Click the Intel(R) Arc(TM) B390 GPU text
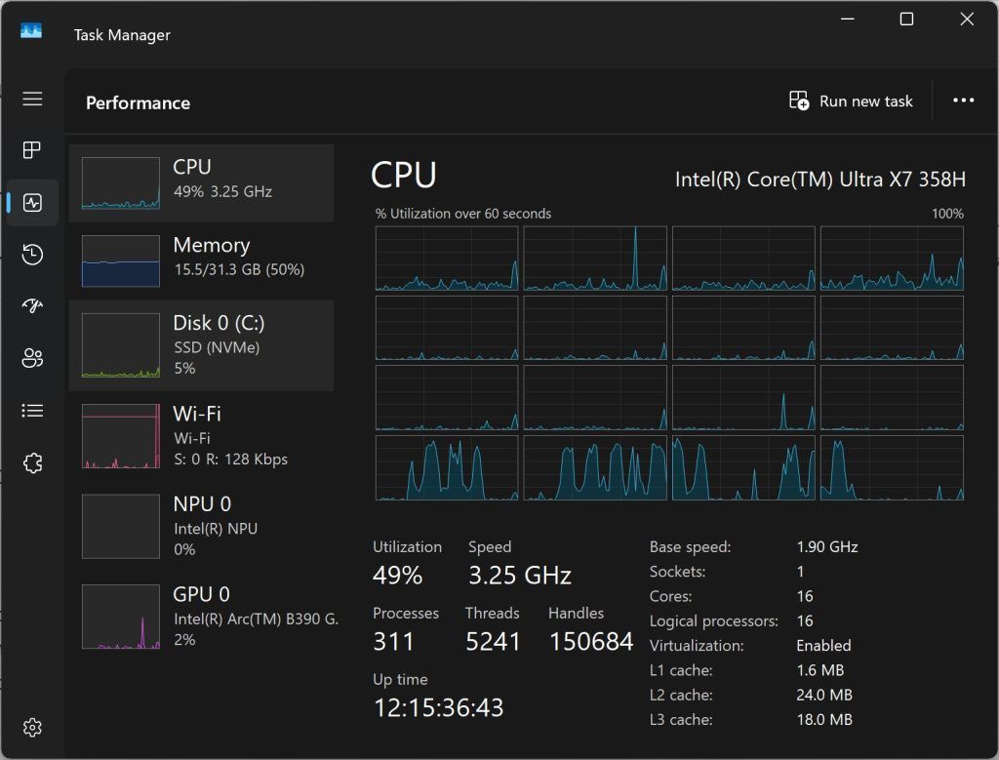 point(257,619)
